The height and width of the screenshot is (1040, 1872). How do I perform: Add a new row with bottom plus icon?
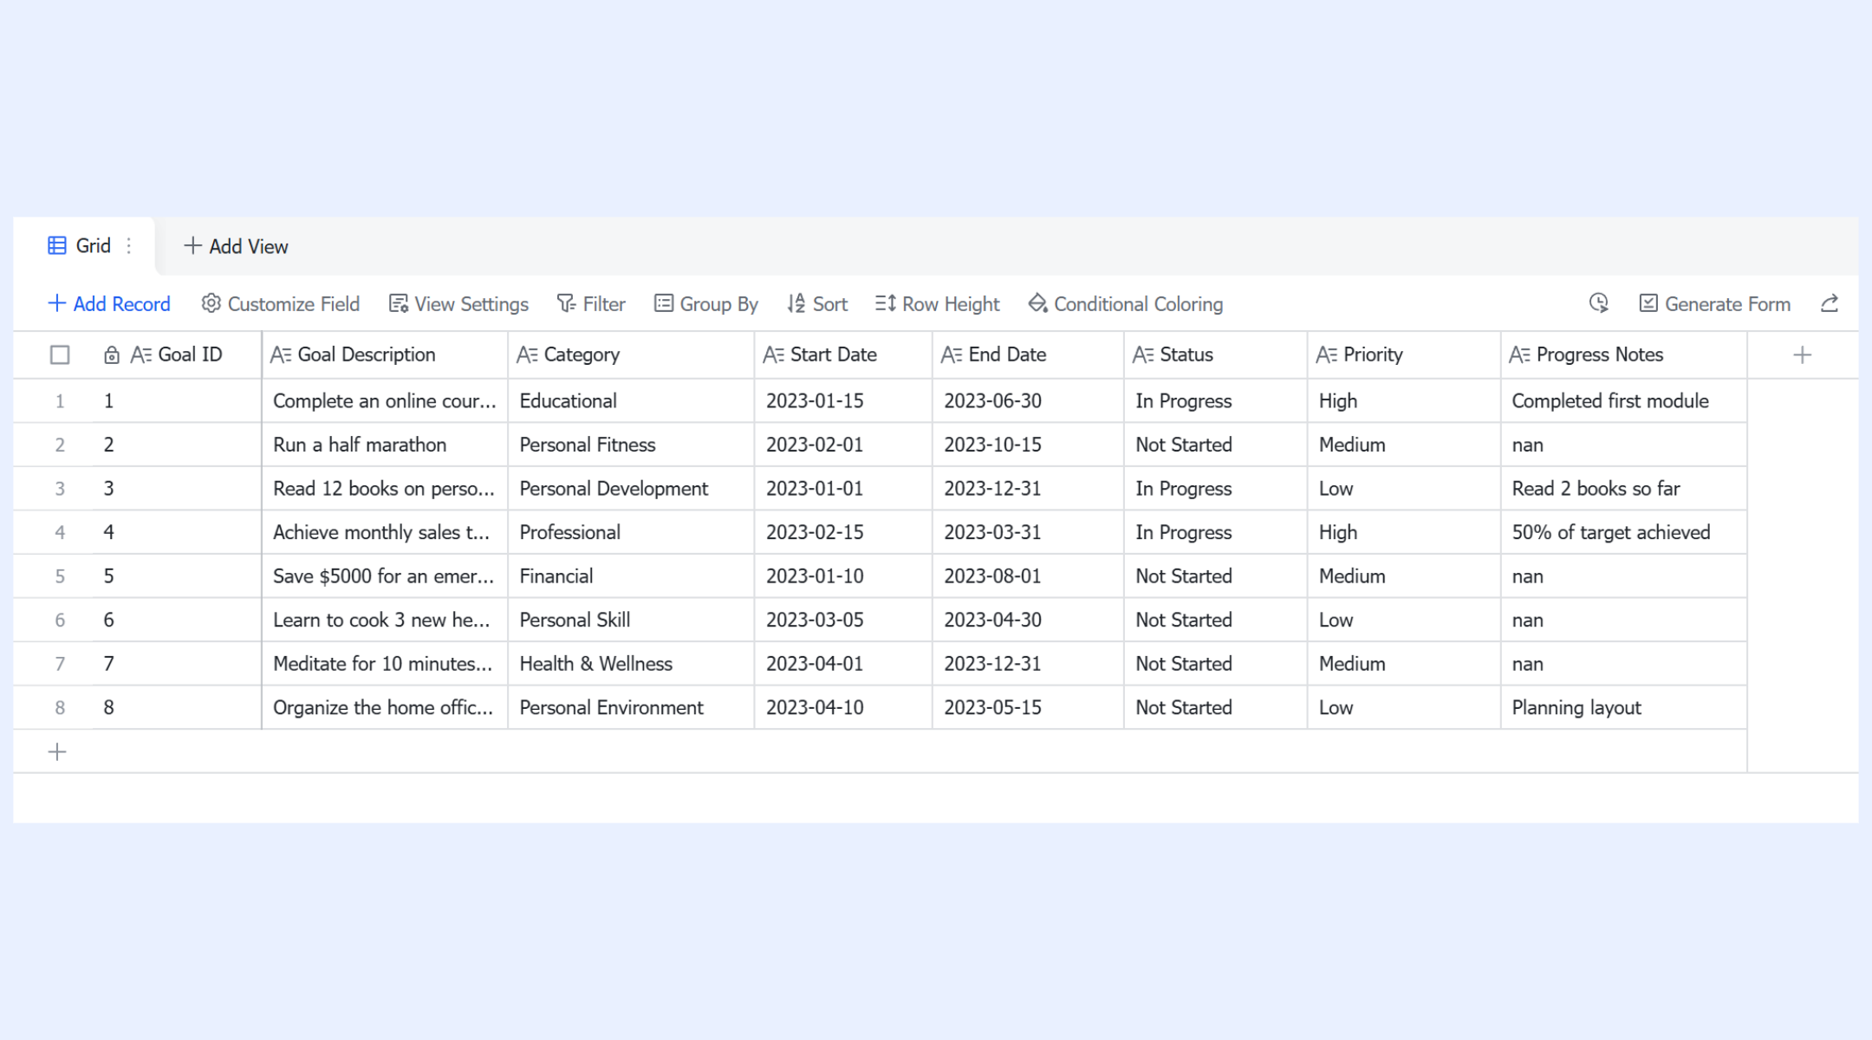(57, 752)
